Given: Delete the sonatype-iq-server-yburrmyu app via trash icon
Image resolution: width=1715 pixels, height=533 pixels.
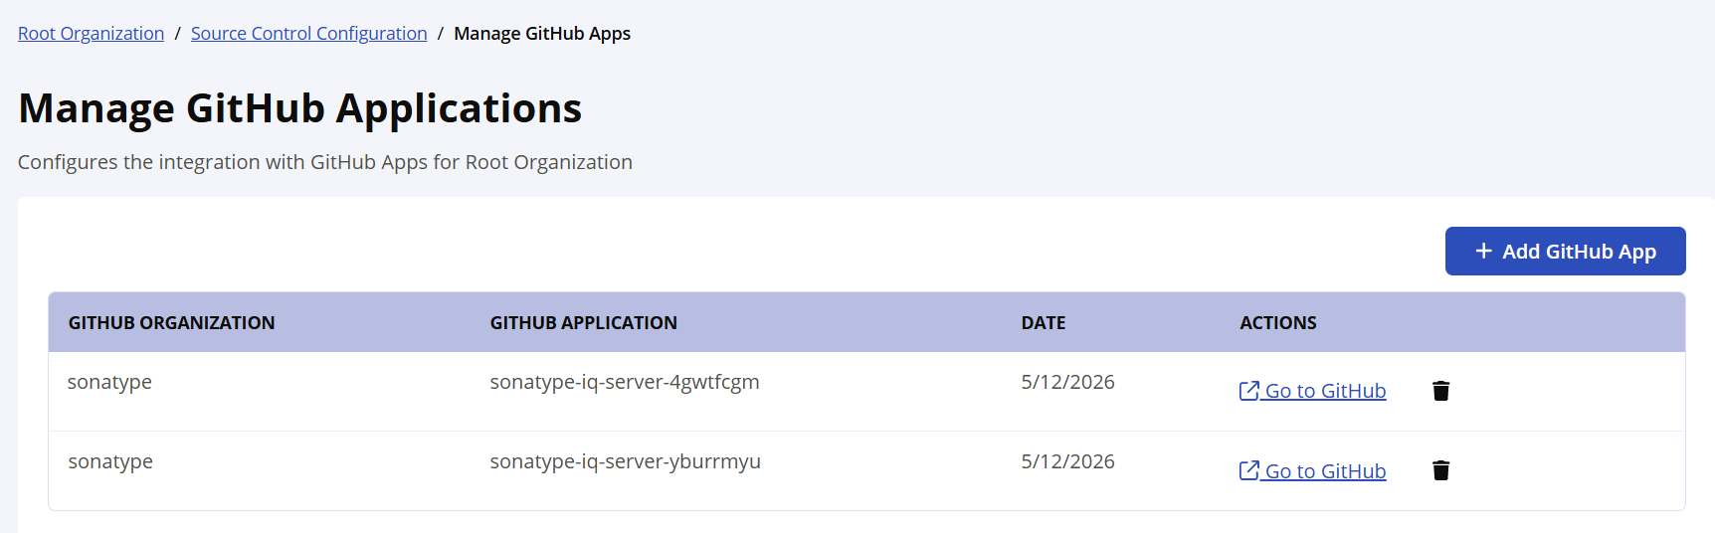Looking at the screenshot, I should (1440, 470).
